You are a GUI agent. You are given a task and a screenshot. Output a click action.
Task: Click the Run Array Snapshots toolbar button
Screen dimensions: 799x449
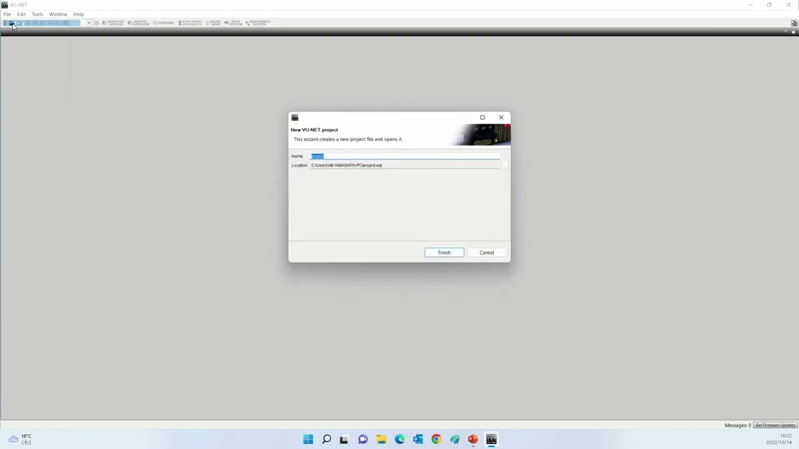(x=190, y=22)
